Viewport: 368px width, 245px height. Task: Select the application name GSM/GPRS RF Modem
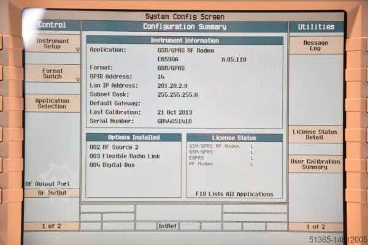(x=186, y=51)
